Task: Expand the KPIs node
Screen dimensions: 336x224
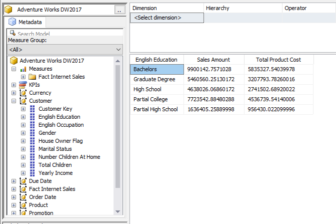Action: point(13,85)
